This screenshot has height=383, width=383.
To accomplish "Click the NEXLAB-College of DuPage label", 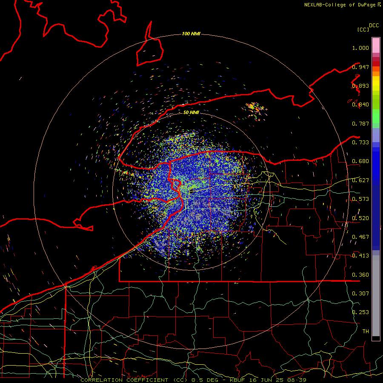I will pos(342,5).
